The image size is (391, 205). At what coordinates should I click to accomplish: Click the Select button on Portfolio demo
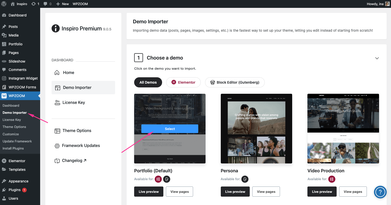click(x=170, y=129)
